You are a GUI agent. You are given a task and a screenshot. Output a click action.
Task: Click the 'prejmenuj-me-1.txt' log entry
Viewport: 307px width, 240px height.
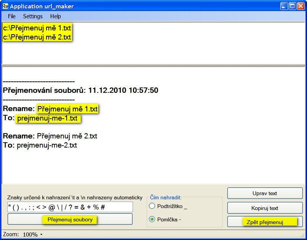tap(47, 118)
